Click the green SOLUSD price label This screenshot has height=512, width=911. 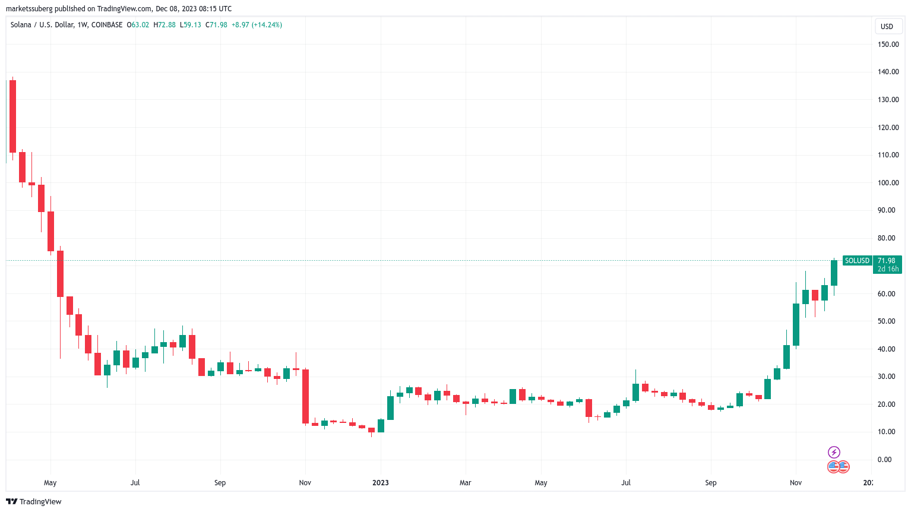pos(857,261)
